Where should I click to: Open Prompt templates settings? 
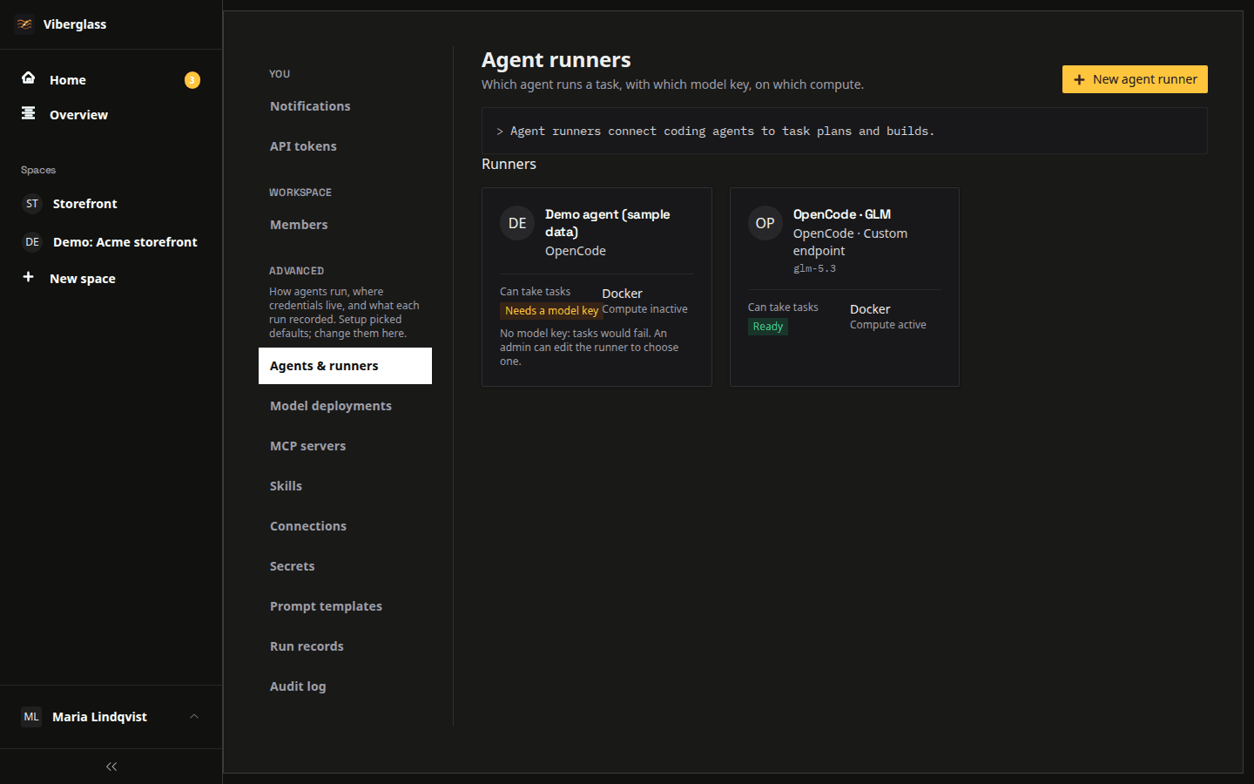pyautogui.click(x=345, y=606)
